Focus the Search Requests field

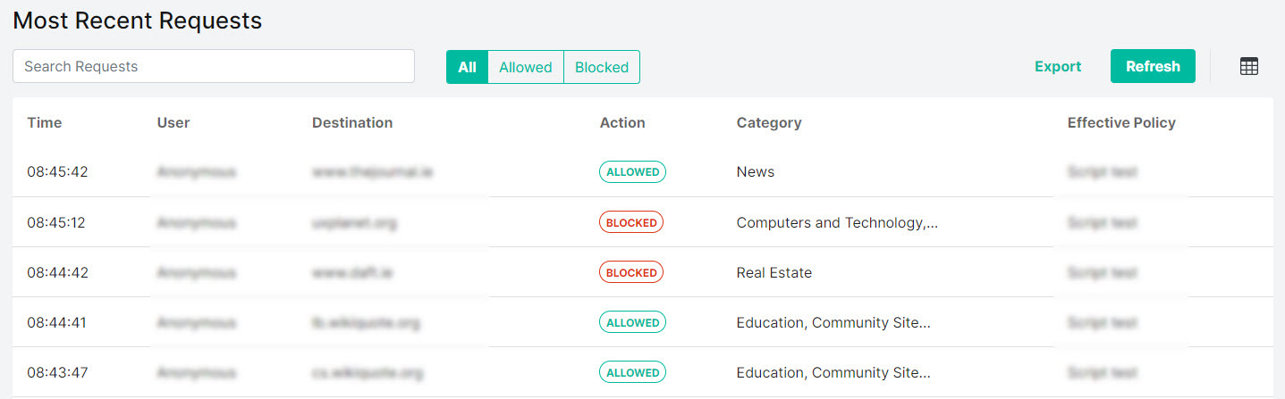click(214, 66)
